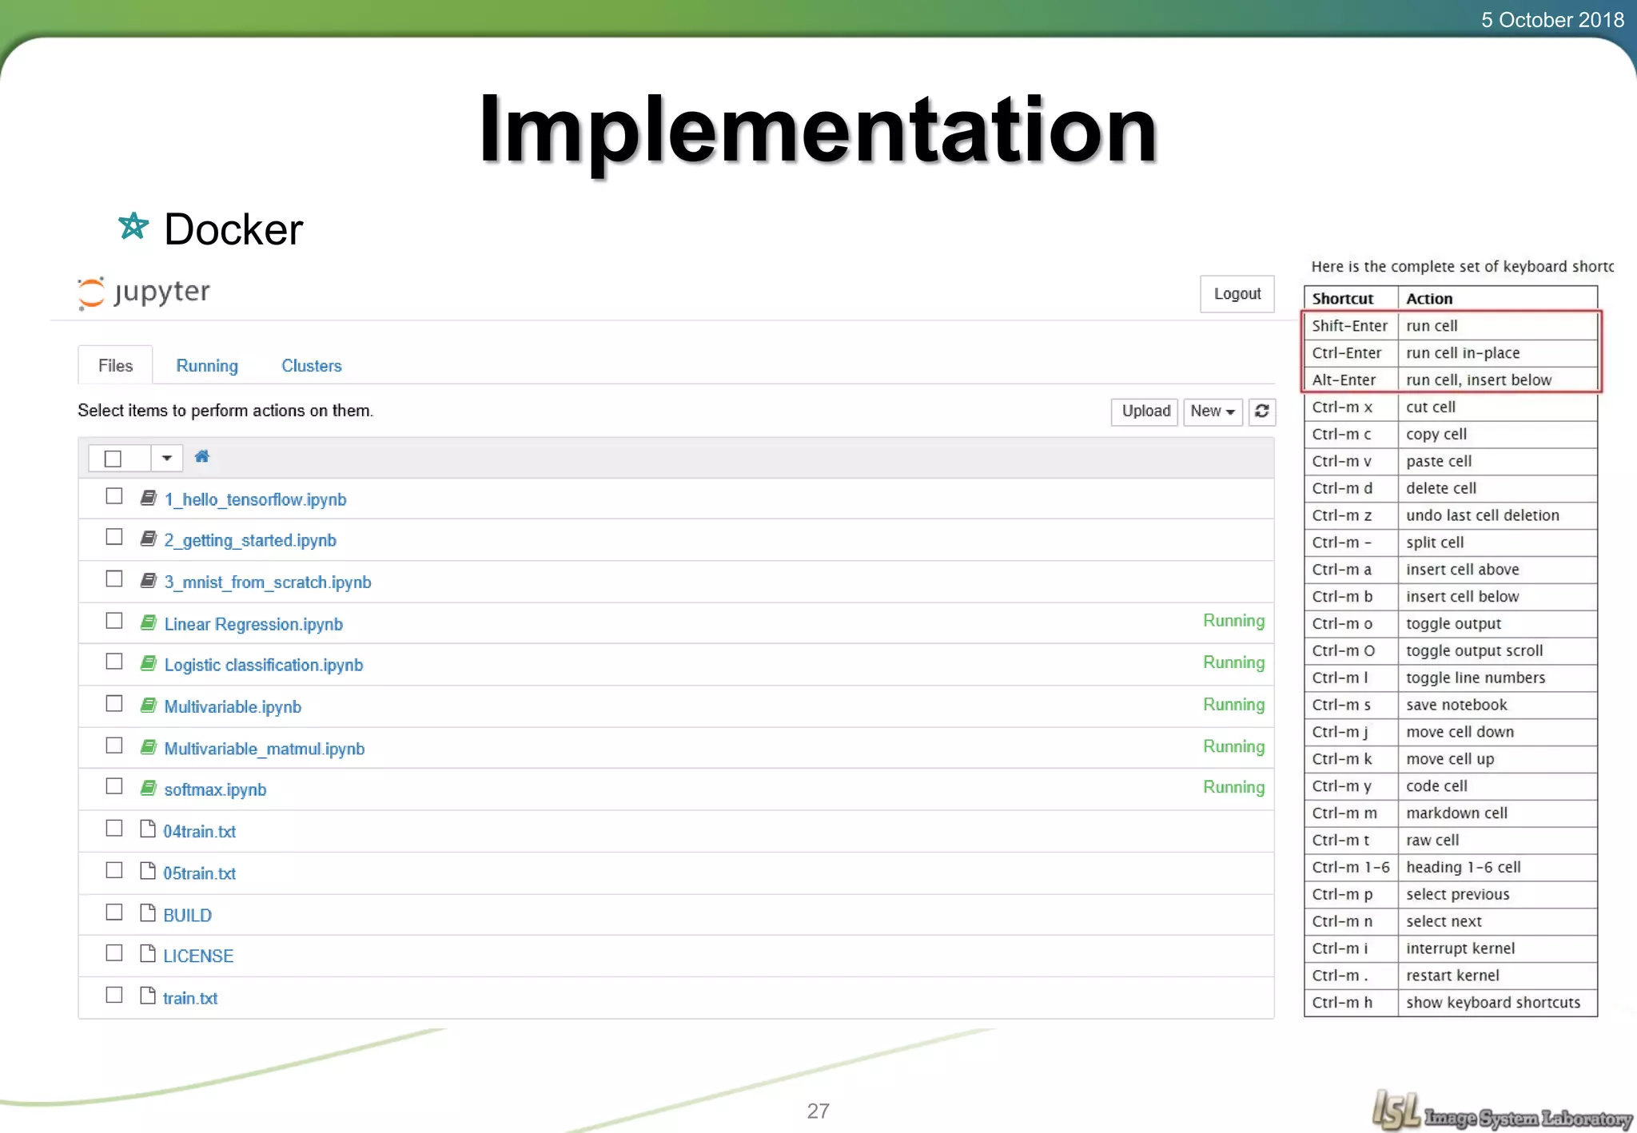Check the box for 2_getting_started.ipynb

(114, 537)
